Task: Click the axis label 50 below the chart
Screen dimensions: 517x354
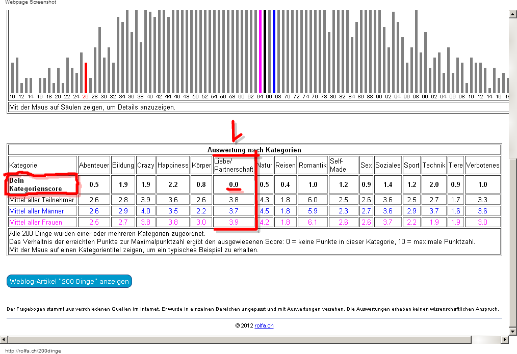Action: click(x=195, y=96)
